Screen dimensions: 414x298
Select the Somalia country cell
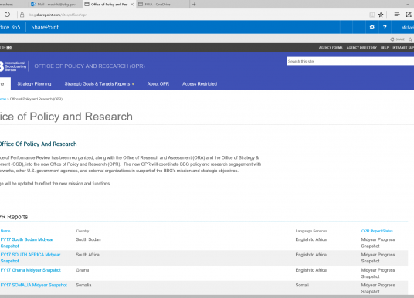[x=83, y=285]
